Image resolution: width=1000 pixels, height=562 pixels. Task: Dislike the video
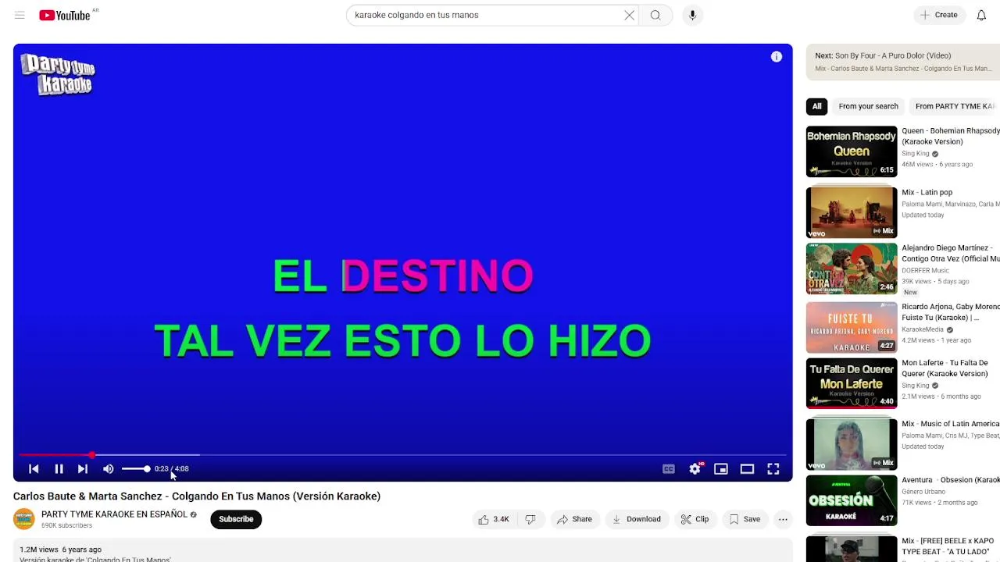point(530,519)
